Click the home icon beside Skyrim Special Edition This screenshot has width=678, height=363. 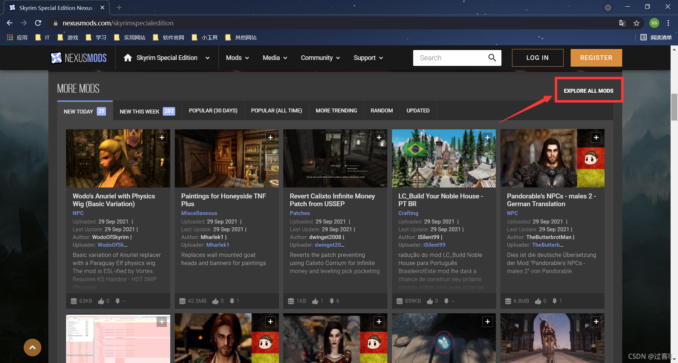(x=128, y=58)
